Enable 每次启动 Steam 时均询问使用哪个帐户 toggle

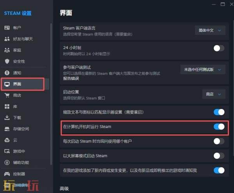coord(219,141)
